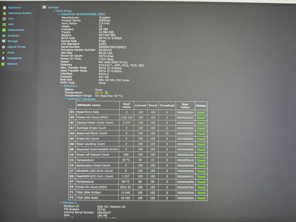Click the RAM module icon

point(4,24)
